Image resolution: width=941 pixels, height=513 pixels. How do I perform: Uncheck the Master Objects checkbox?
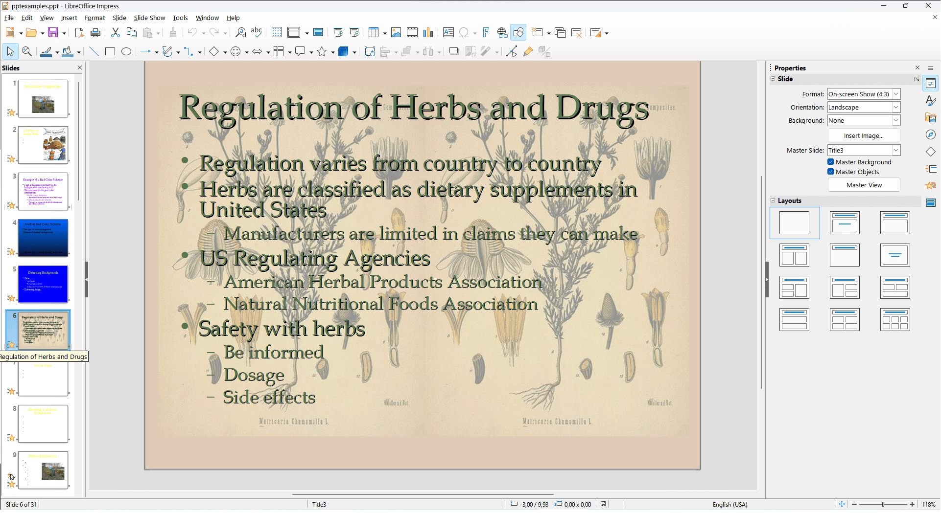[831, 172]
